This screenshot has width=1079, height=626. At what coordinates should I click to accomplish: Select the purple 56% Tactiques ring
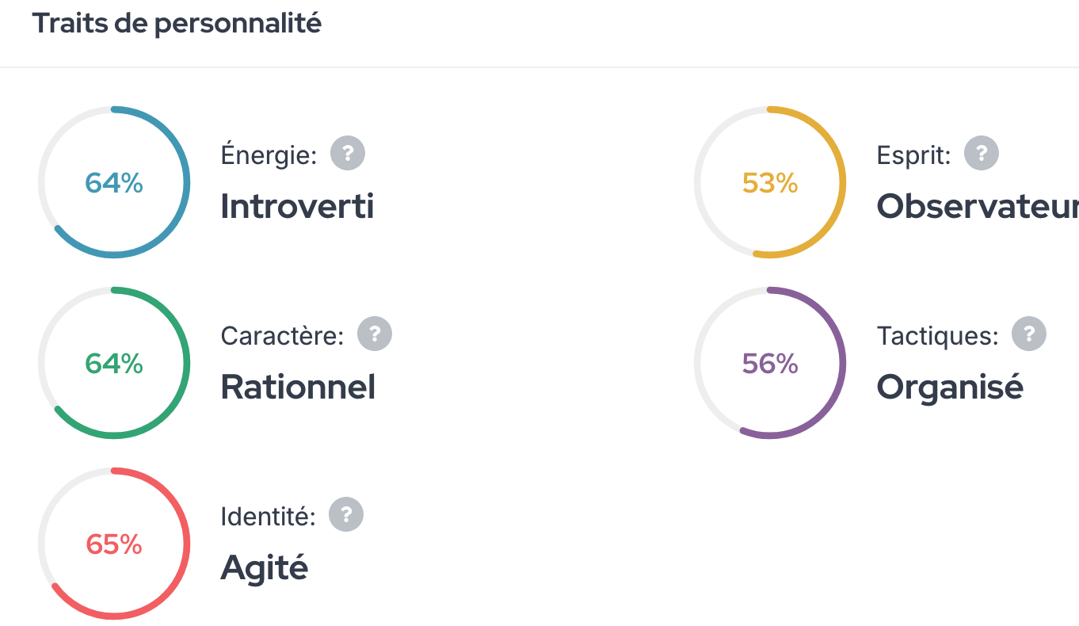pyautogui.click(x=770, y=364)
